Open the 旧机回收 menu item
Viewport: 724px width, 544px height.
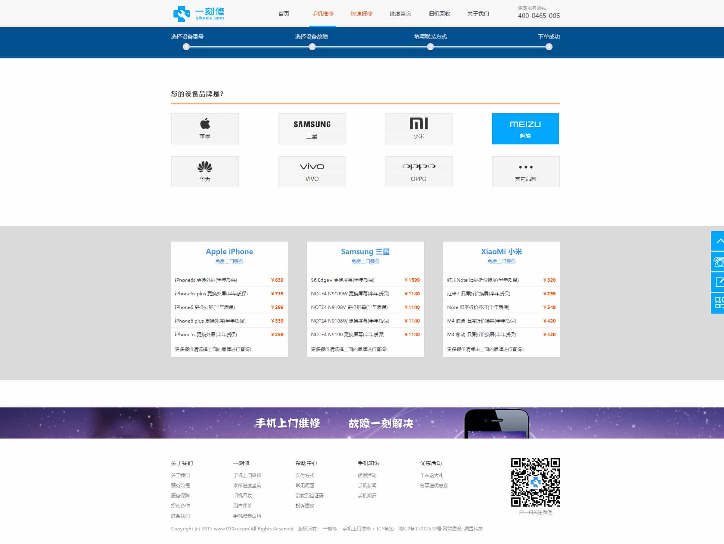point(439,13)
